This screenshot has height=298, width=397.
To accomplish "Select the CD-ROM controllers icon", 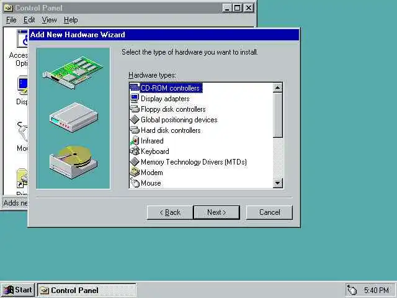I will pyautogui.click(x=135, y=88).
